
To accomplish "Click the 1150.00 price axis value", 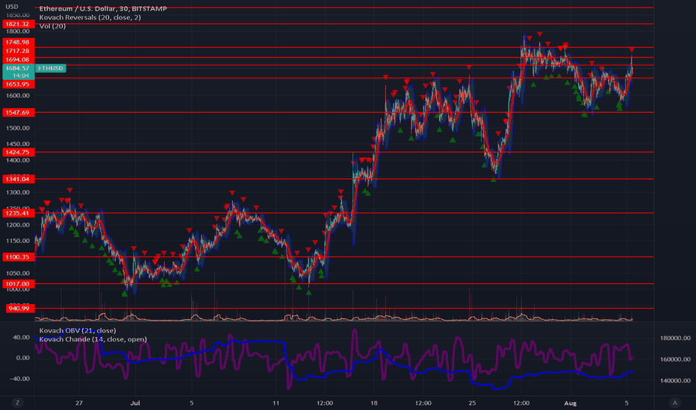I will coord(18,241).
